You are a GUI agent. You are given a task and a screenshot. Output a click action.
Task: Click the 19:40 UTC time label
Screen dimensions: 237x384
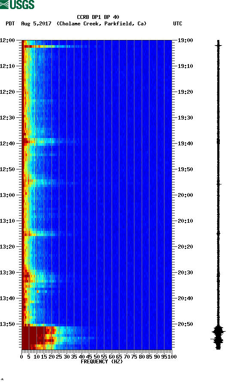coord(185,144)
